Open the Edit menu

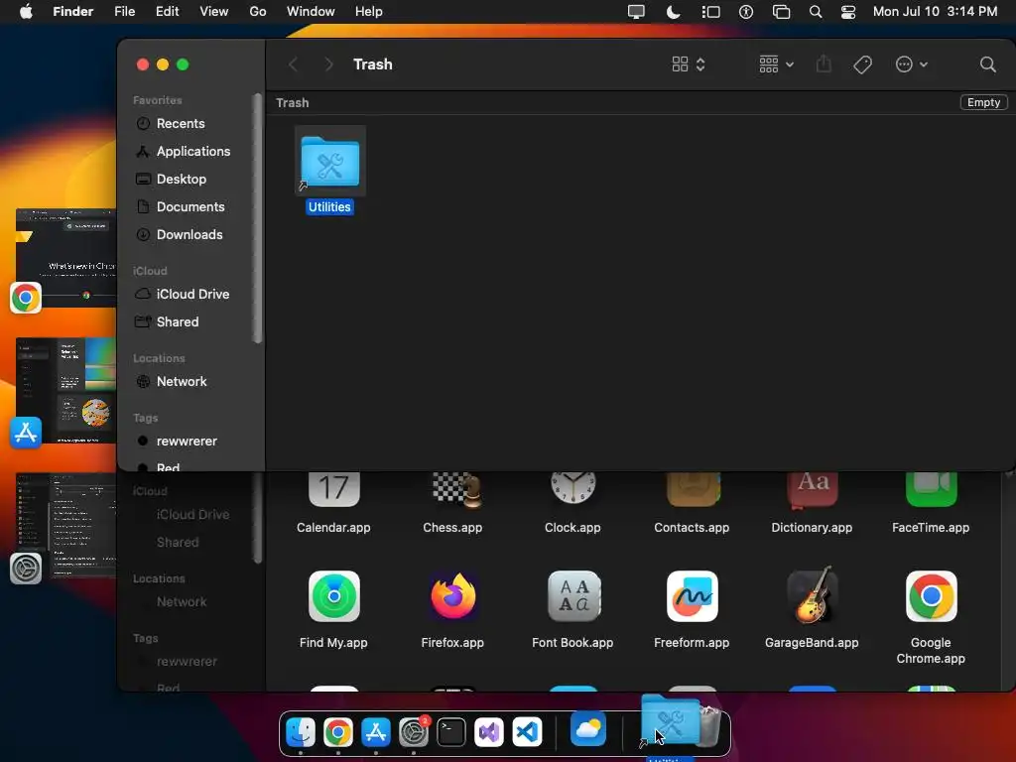(x=167, y=12)
